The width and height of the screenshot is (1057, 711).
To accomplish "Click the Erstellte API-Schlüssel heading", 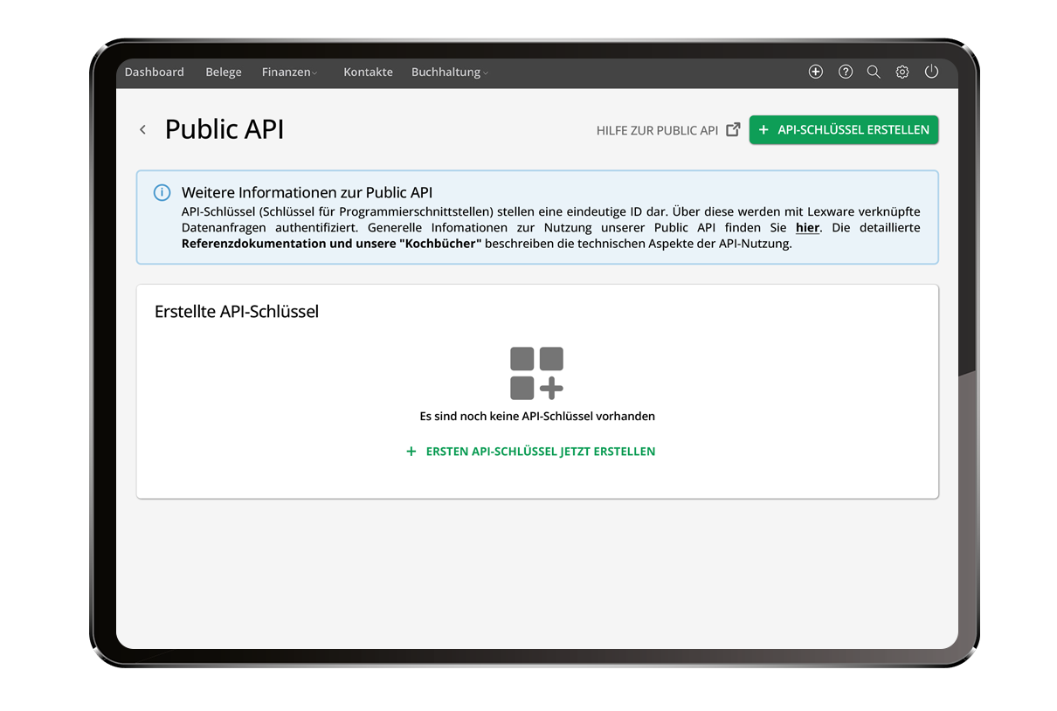I will click(237, 312).
